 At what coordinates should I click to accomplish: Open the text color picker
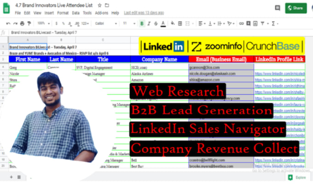click(163, 24)
